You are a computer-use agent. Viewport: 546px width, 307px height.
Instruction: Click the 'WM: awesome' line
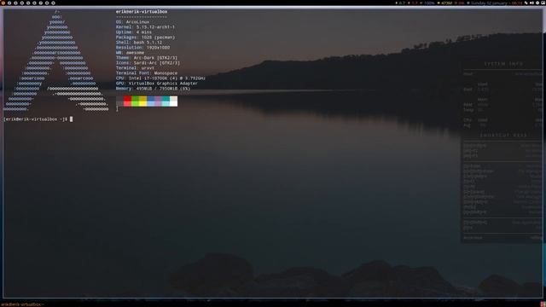point(130,53)
